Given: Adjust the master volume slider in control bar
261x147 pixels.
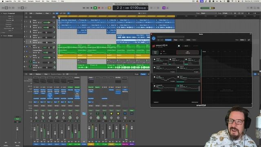Looking at the screenshot, I should point(208,8).
